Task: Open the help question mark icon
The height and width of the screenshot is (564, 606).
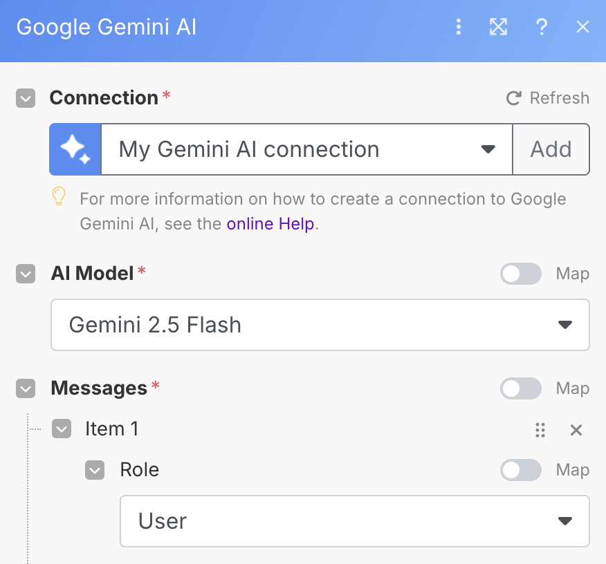Action: 542,27
